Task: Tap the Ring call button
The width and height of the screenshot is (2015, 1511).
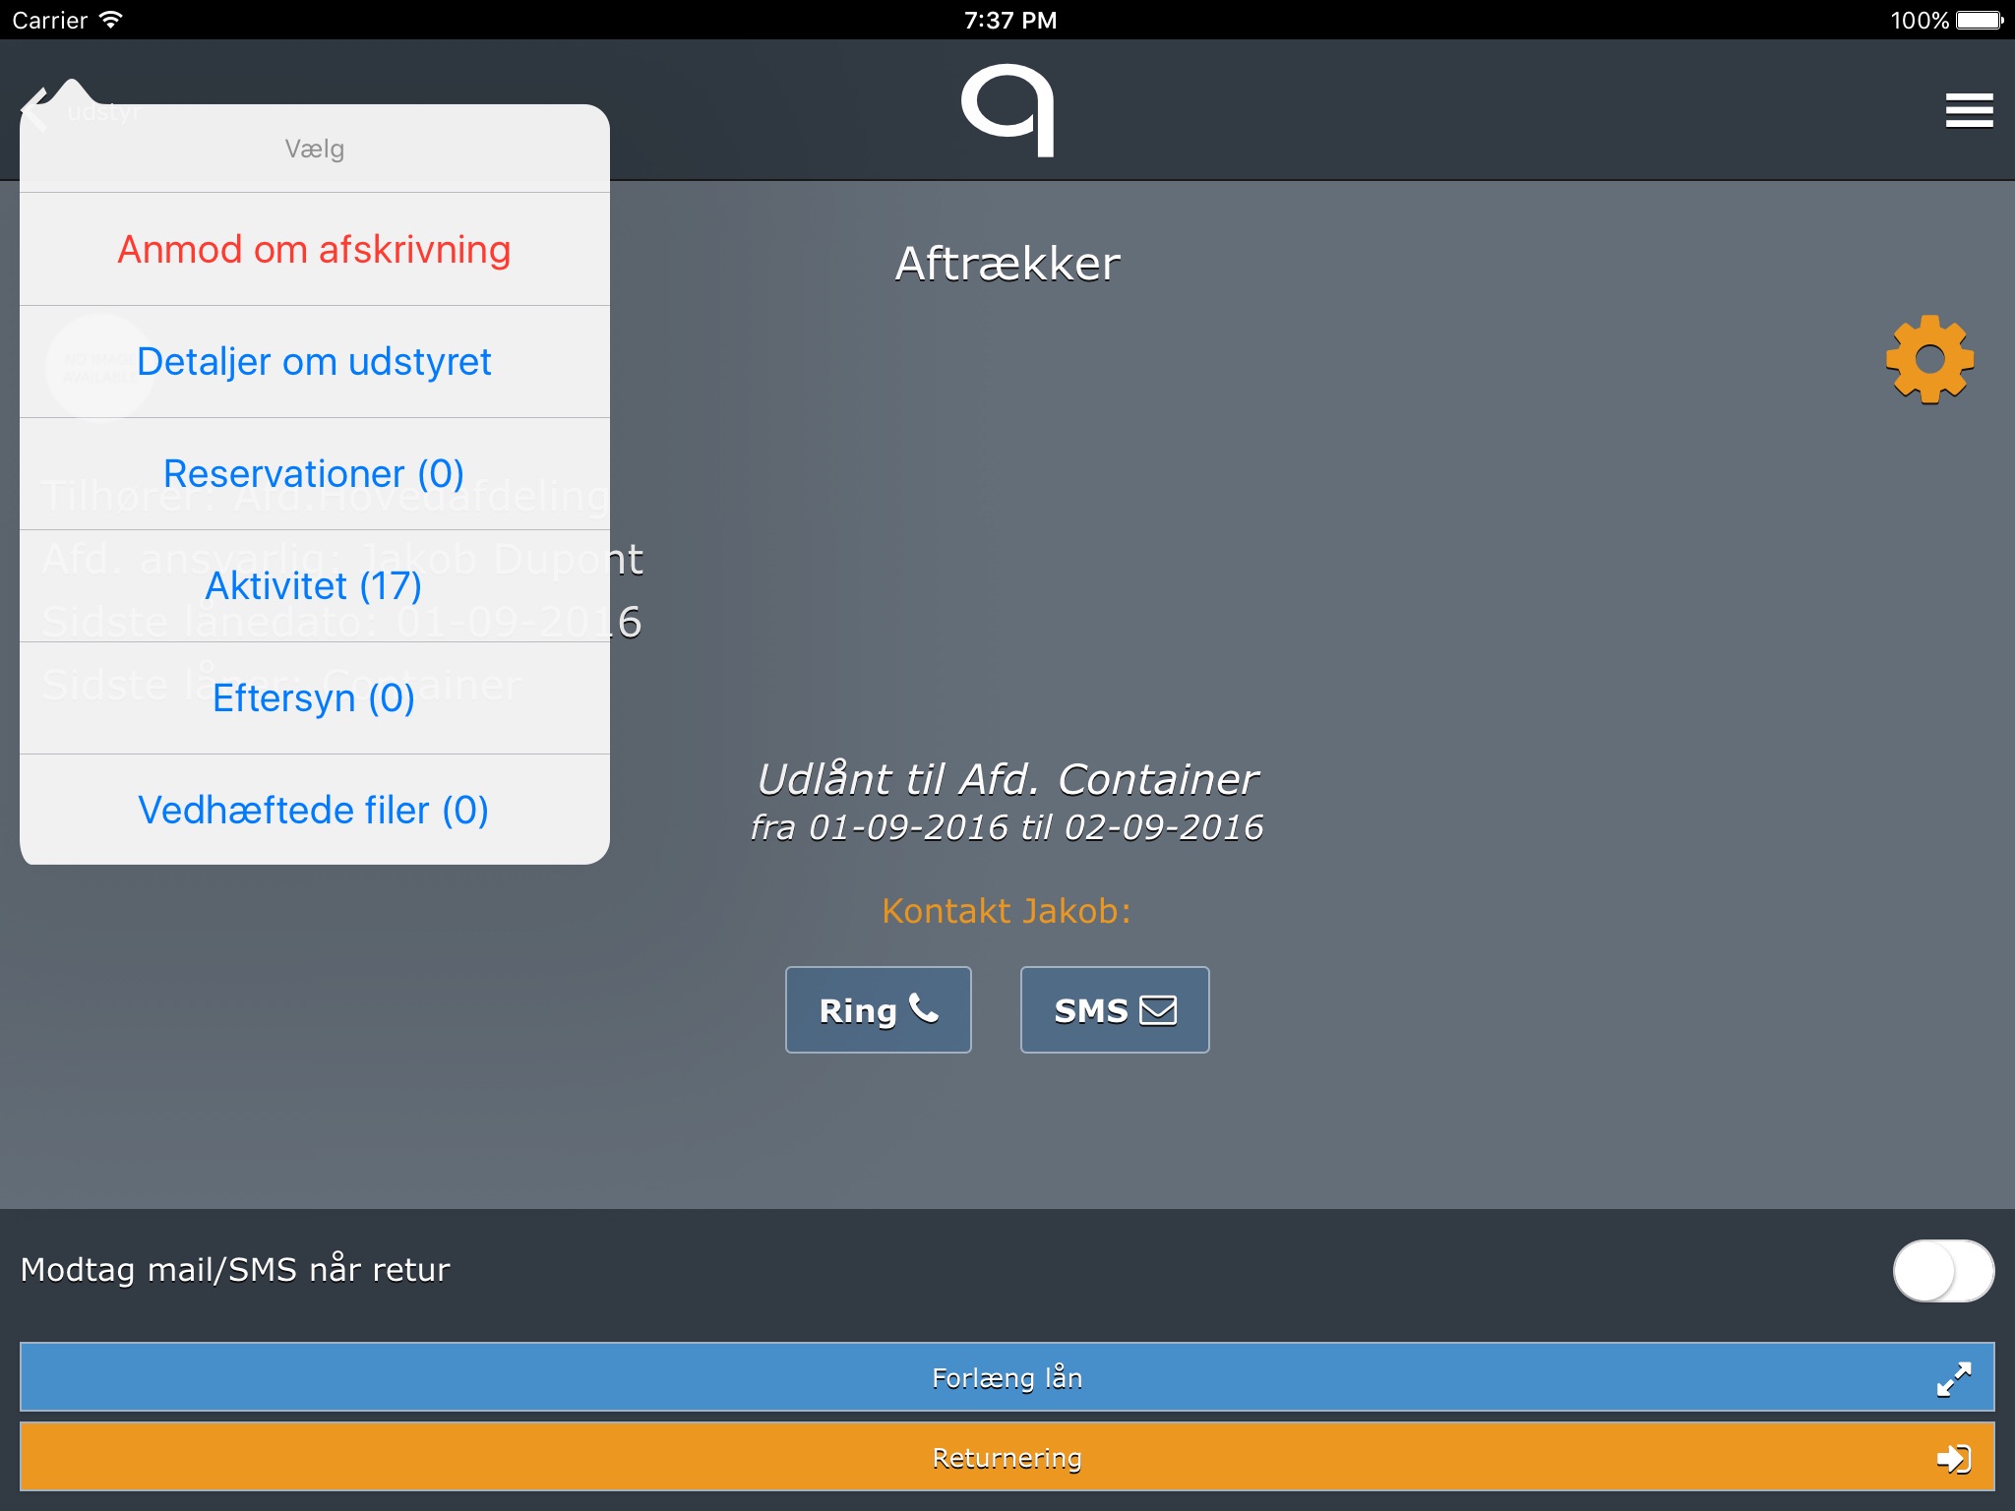Action: (878, 1009)
